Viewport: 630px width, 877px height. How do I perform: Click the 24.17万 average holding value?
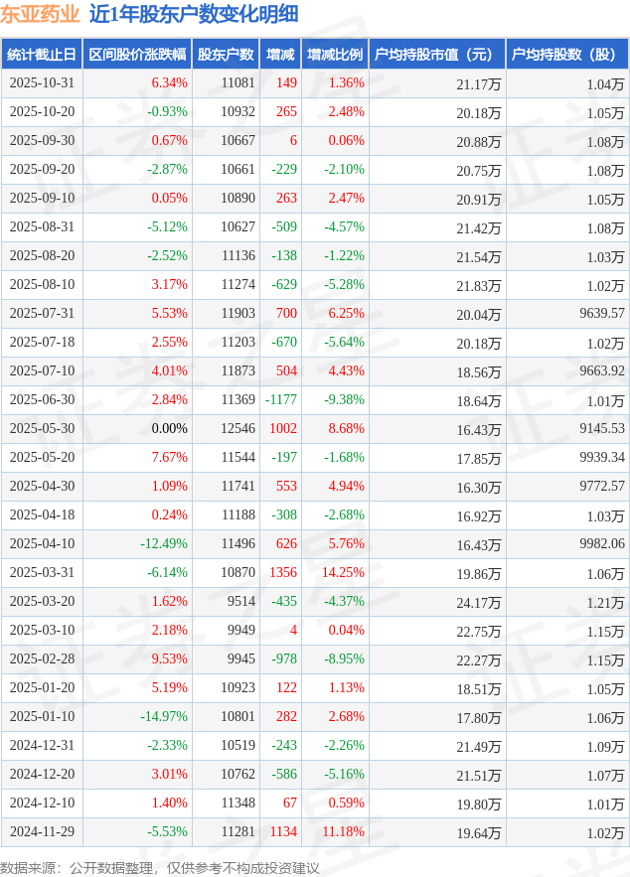click(x=478, y=602)
